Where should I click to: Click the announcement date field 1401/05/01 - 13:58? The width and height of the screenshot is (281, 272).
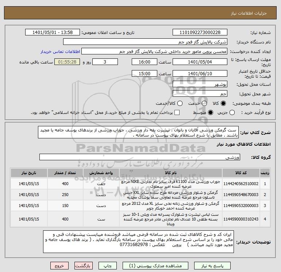pyautogui.click(x=53, y=32)
